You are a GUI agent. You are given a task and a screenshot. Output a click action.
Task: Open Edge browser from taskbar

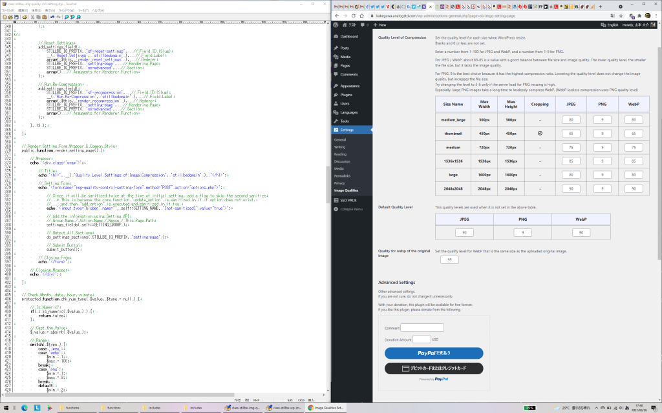pyautogui.click(x=25, y=408)
